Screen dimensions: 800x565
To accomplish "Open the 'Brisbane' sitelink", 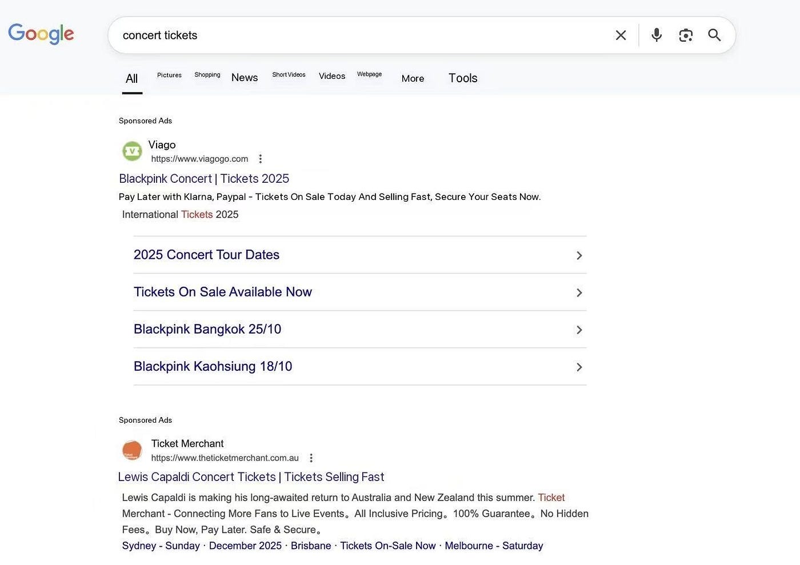I will coord(311,546).
